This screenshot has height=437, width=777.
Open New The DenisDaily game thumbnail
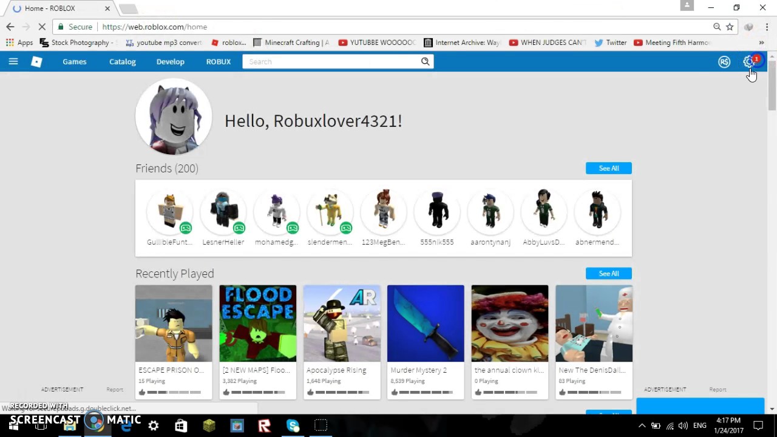pos(594,324)
